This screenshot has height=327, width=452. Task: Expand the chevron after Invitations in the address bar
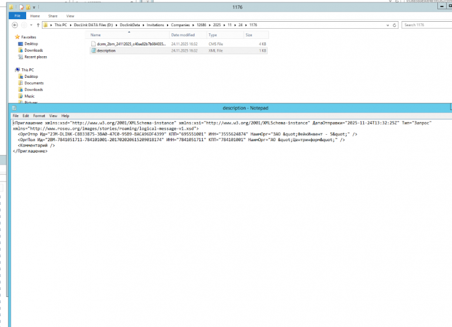pyautogui.click(x=168, y=25)
